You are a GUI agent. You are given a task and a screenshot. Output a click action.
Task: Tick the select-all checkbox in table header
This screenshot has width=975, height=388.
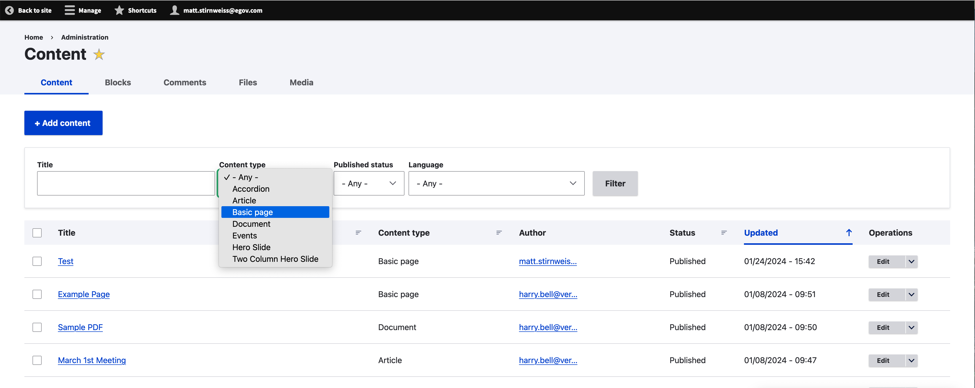pyautogui.click(x=37, y=233)
